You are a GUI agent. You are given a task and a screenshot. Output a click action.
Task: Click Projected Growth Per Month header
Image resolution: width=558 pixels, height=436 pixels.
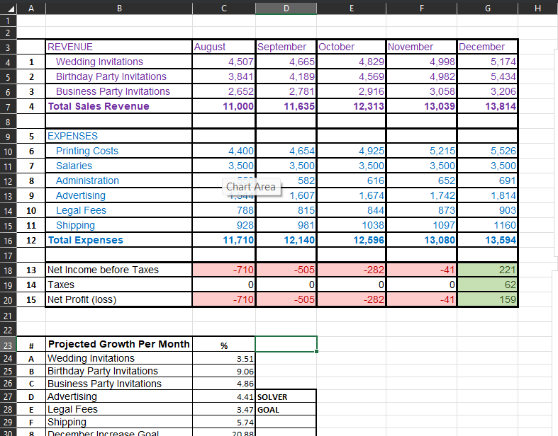click(119, 344)
